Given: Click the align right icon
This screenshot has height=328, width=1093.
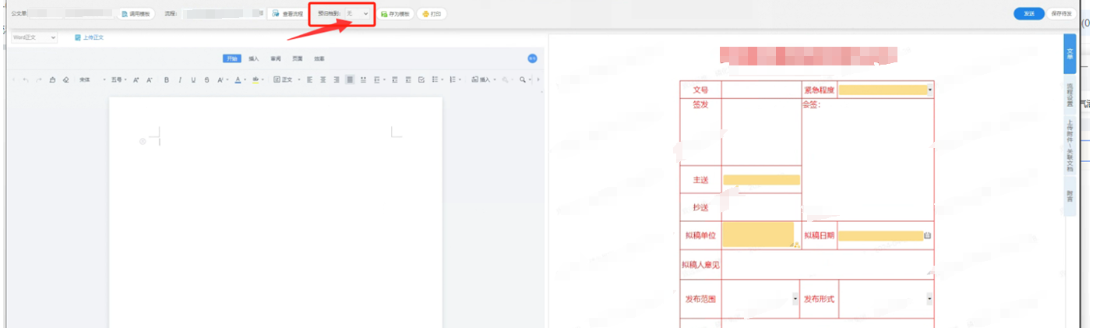Looking at the screenshot, I should pyautogui.click(x=337, y=79).
